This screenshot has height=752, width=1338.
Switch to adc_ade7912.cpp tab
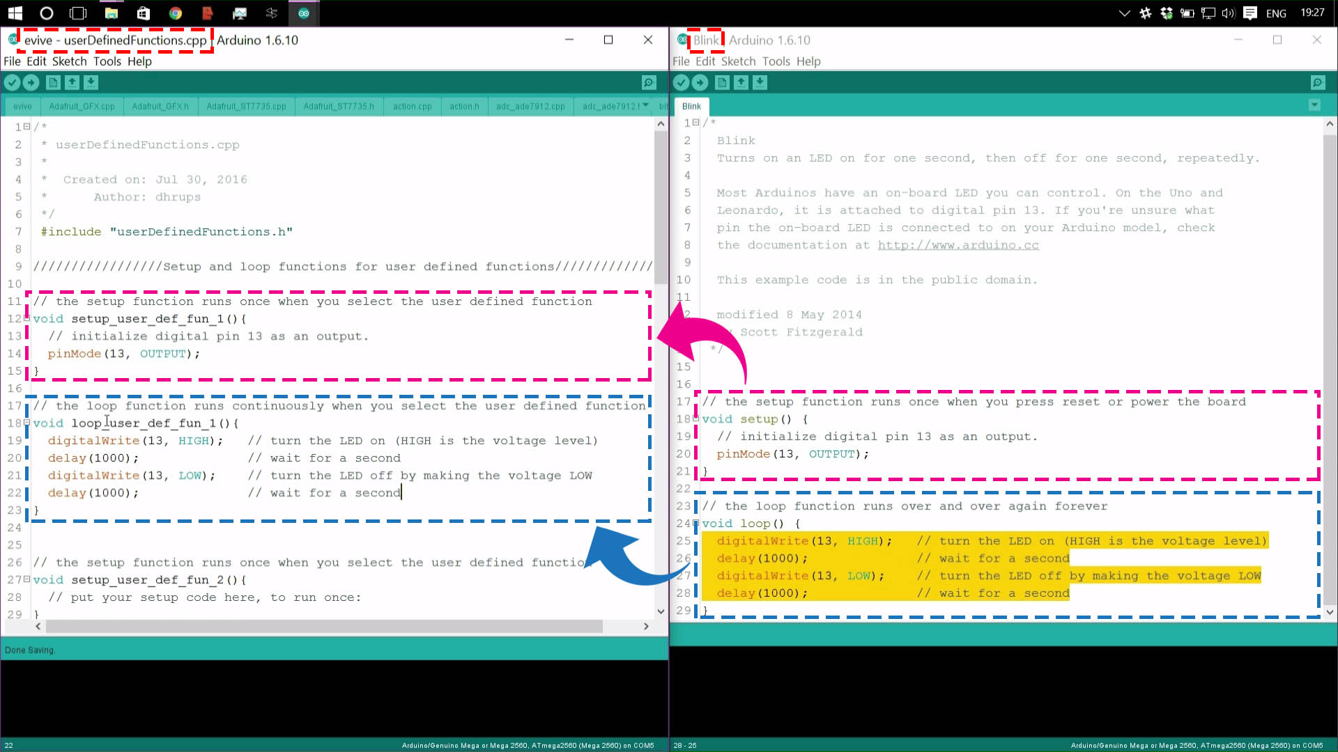[x=530, y=107]
